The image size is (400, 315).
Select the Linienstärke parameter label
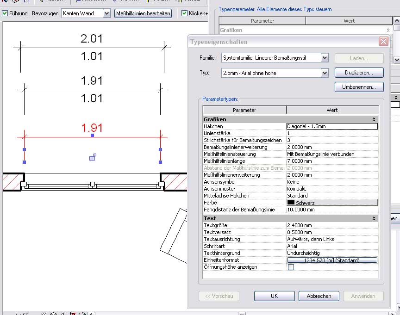click(217, 133)
